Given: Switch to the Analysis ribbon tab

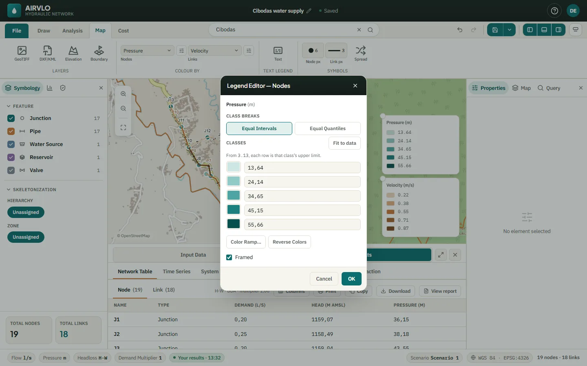Looking at the screenshot, I should pyautogui.click(x=73, y=31).
